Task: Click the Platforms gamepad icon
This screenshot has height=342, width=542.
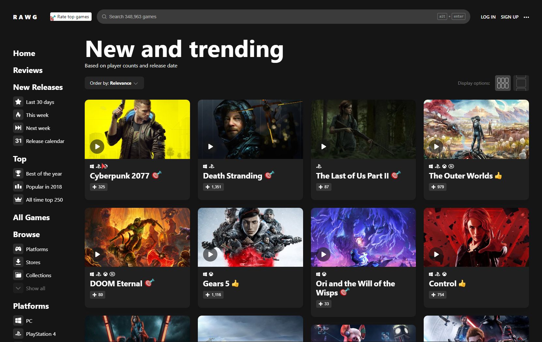Action: point(18,249)
